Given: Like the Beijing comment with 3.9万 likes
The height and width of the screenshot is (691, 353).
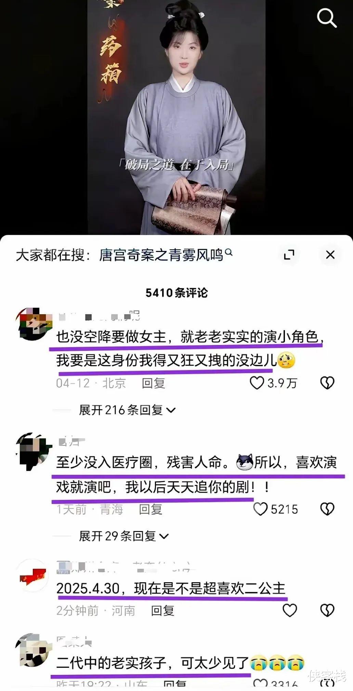Looking at the screenshot, I should tap(257, 383).
